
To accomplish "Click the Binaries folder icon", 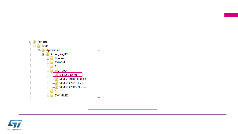I will coord(52,58).
